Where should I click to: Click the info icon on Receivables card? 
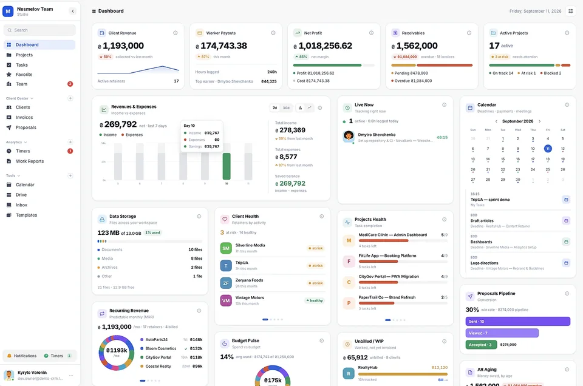click(x=469, y=33)
